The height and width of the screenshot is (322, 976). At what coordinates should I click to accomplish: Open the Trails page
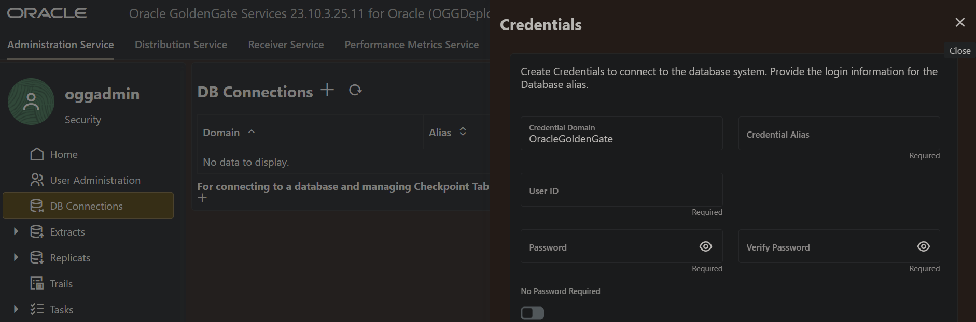point(61,284)
